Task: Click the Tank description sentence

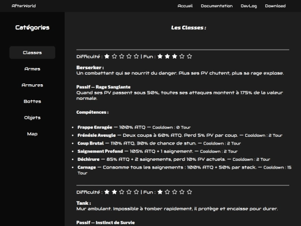Action: click(177, 209)
